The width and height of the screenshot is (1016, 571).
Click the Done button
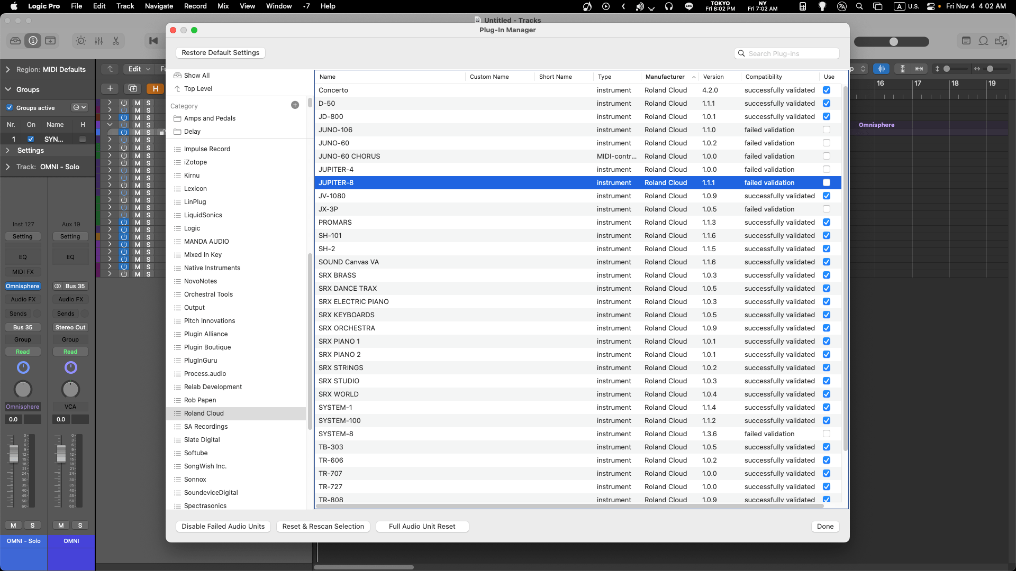[x=824, y=527]
